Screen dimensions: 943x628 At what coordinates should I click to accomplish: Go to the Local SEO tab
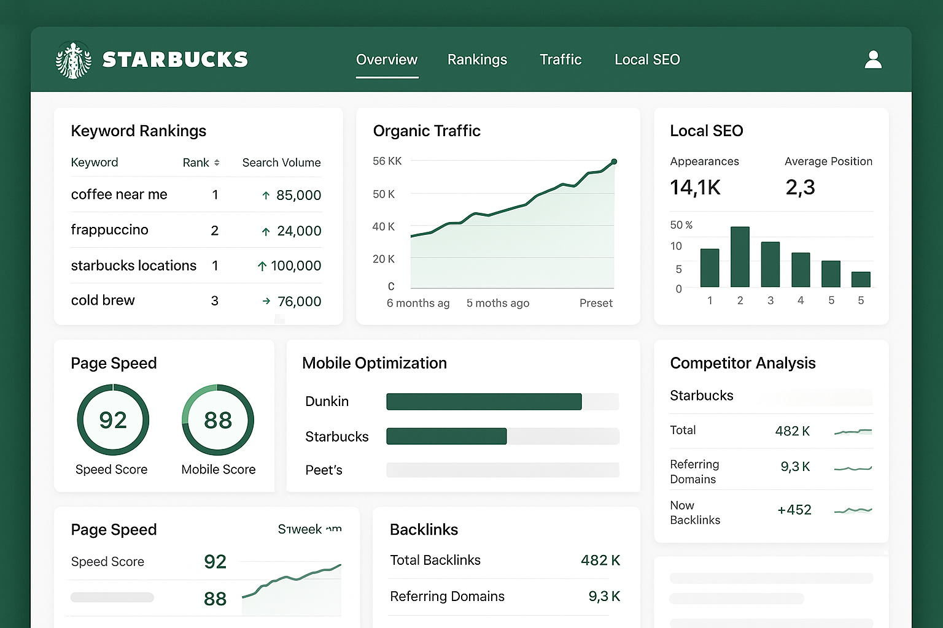[647, 59]
